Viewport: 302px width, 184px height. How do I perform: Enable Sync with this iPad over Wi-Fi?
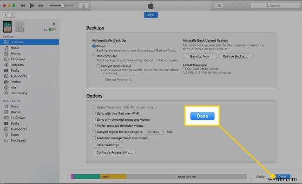94,113
